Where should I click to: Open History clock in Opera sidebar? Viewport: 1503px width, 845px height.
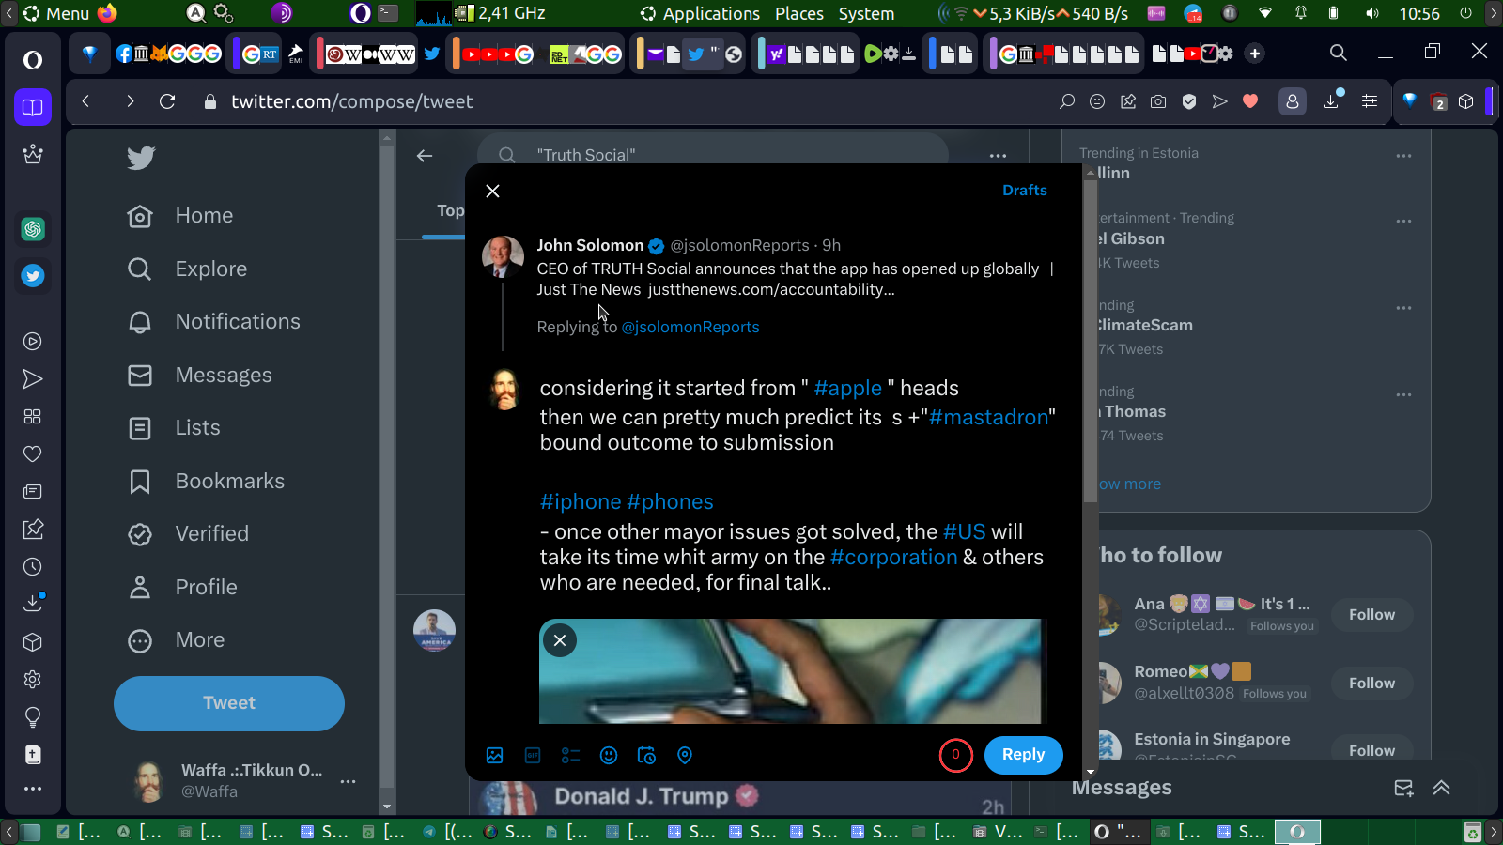click(33, 567)
